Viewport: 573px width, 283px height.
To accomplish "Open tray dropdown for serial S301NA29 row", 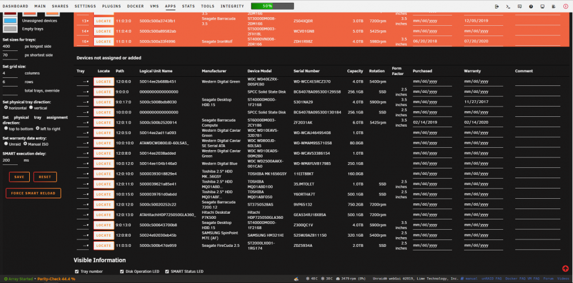I will pyautogui.click(x=83, y=102).
